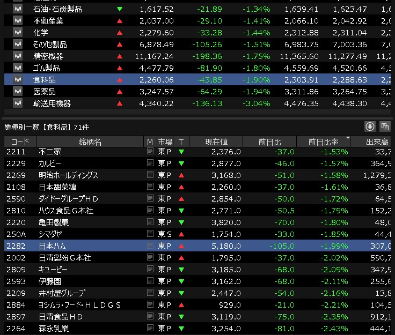
Task: Open memo icon for 日清製粉G本社
Action: pyautogui.click(x=150, y=257)
